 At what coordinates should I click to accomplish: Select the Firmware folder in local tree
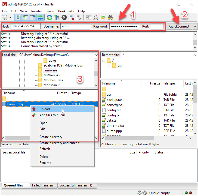tap(50, 70)
